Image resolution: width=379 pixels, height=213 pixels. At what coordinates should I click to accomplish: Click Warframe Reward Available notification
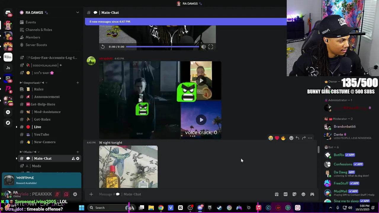point(41,180)
